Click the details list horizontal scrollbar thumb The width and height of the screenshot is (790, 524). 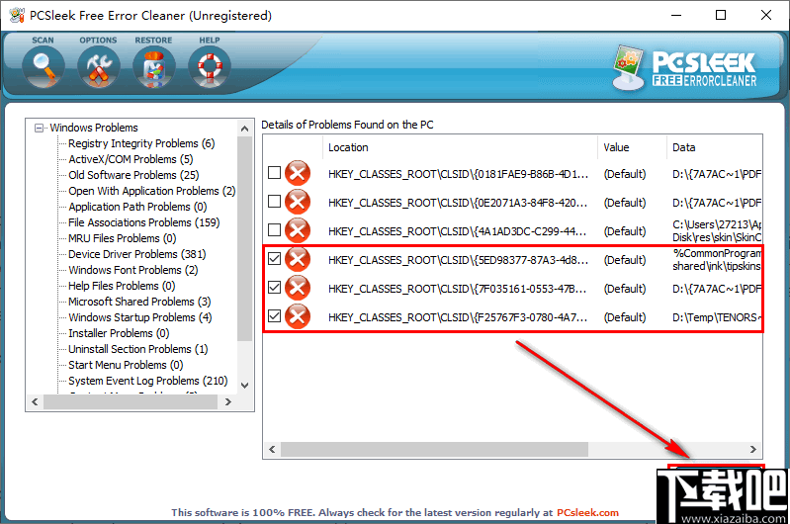click(434, 450)
